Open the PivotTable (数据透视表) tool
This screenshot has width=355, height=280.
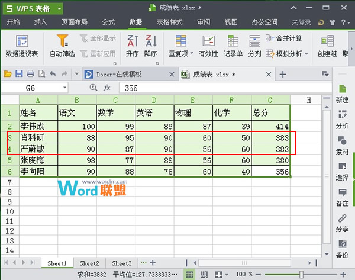click(22, 46)
